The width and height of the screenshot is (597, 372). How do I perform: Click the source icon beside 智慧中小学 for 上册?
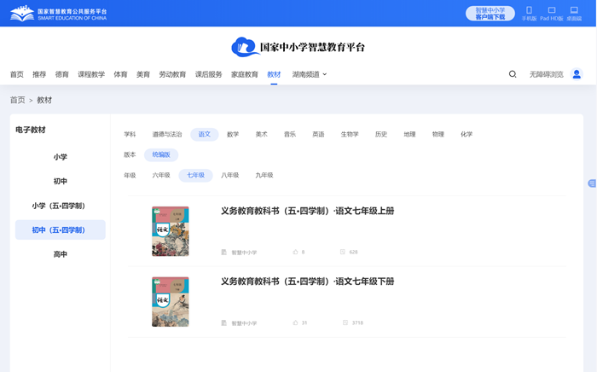(x=223, y=252)
